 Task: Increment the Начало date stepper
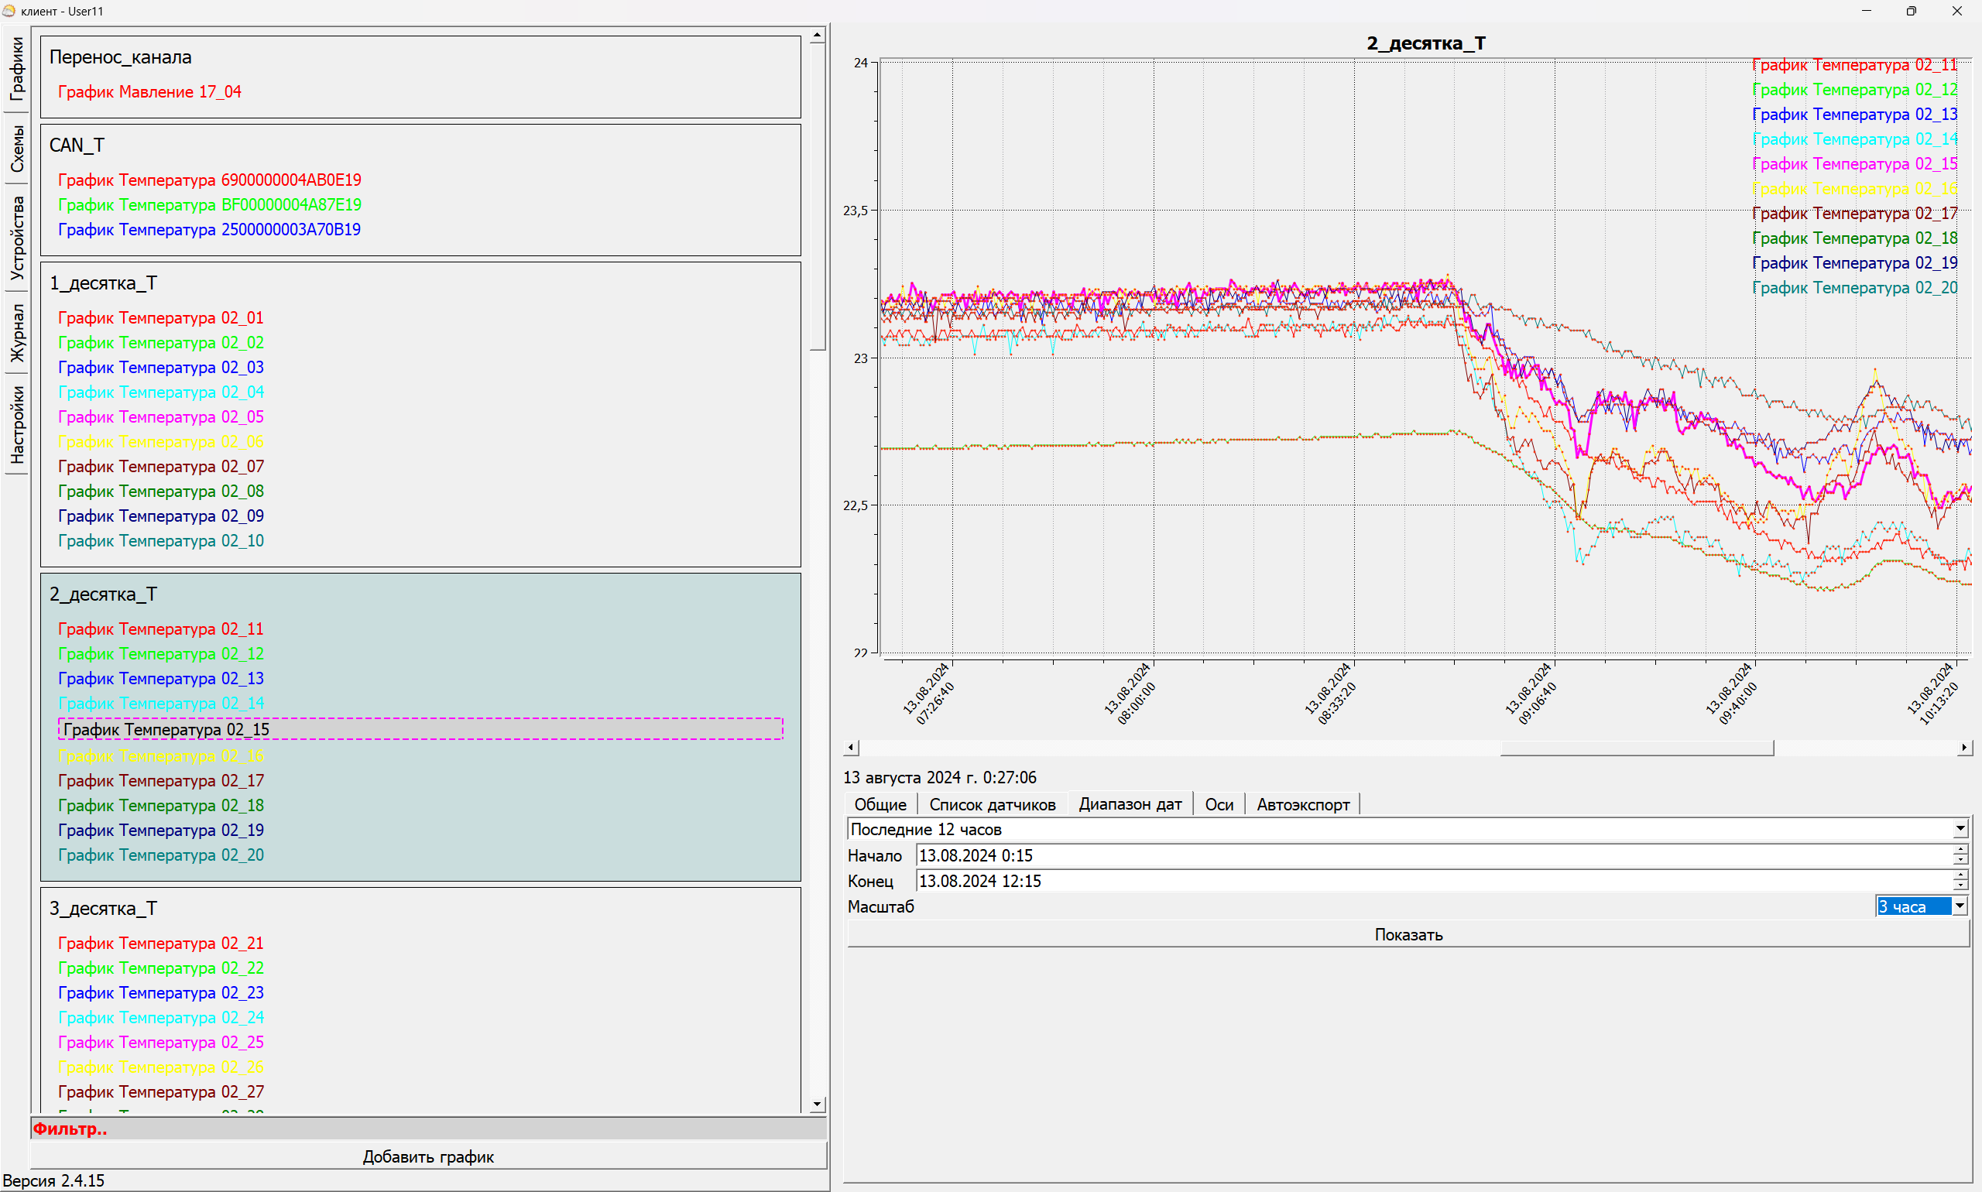click(1960, 849)
